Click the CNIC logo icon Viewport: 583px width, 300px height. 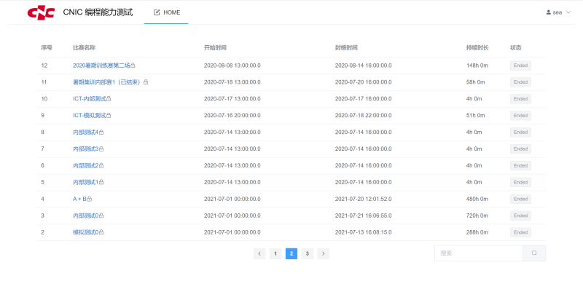[x=40, y=12]
